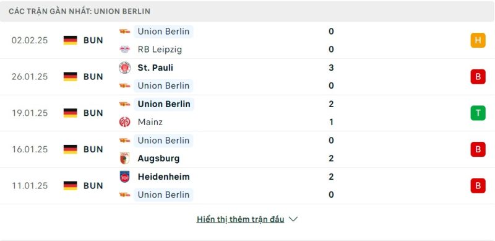Image resolution: width=495 pixels, height=241 pixels.
Task: Open the Augsburg team name link
Action: [x=158, y=159]
